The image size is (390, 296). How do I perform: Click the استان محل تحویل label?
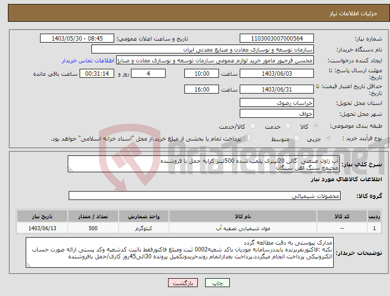[x=359, y=103]
